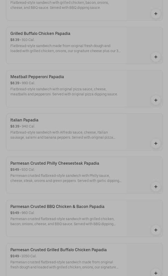168x276 pixels.
Task: Click the Italian Papadia description about Alfredo sauce
Action: 63,135
